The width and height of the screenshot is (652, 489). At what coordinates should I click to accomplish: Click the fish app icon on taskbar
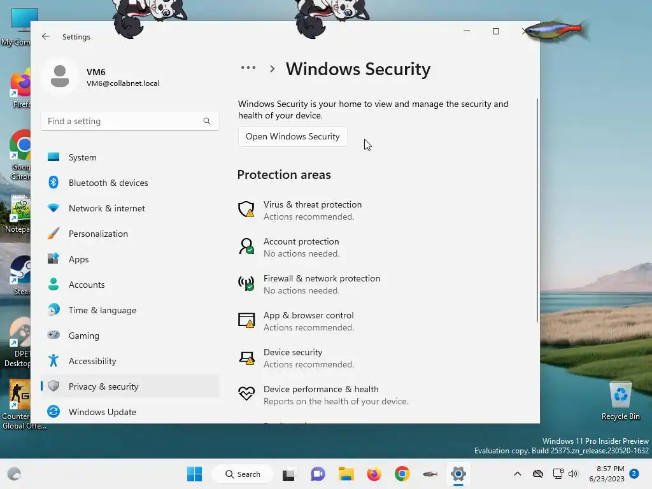(430, 474)
